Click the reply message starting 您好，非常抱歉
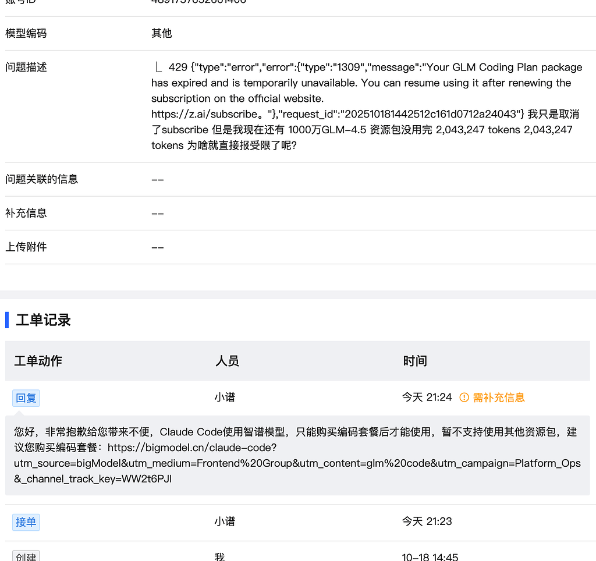596x561 pixels. pos(297,455)
